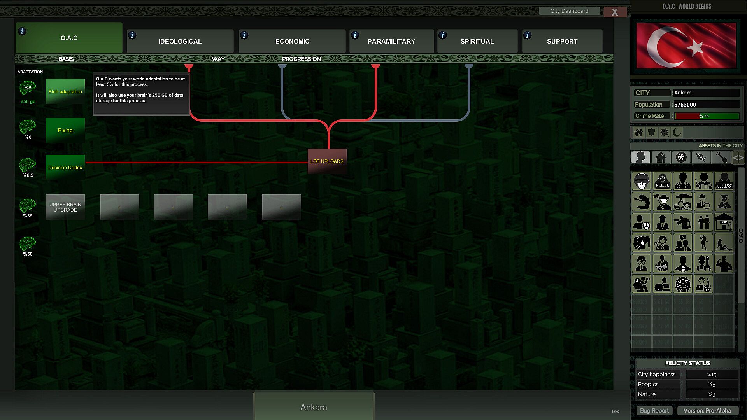Pick the musician note asset icon

point(662,284)
